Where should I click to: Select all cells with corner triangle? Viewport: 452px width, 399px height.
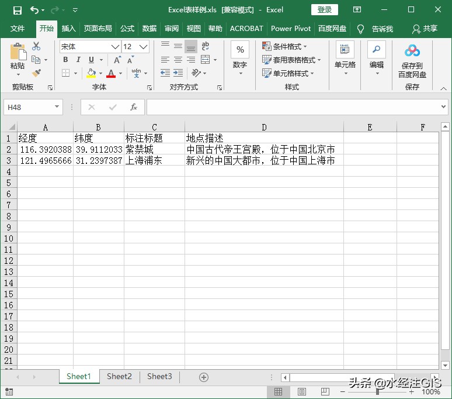coord(11,127)
